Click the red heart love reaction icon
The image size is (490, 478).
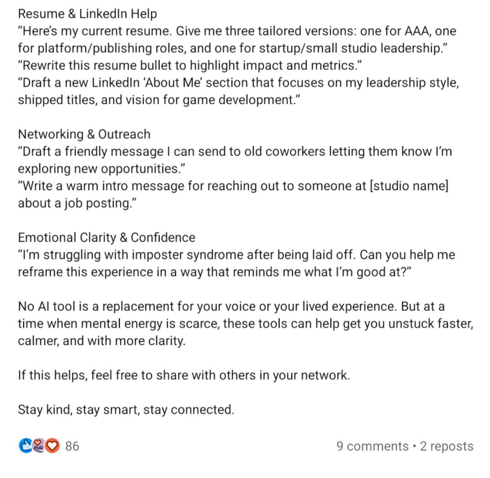point(52,446)
